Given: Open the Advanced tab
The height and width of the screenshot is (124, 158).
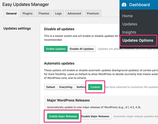Looking at the screenshot, I should (74, 13).
